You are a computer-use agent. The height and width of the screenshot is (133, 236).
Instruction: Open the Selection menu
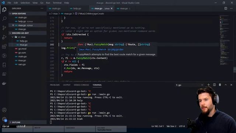click(x=25, y=3)
